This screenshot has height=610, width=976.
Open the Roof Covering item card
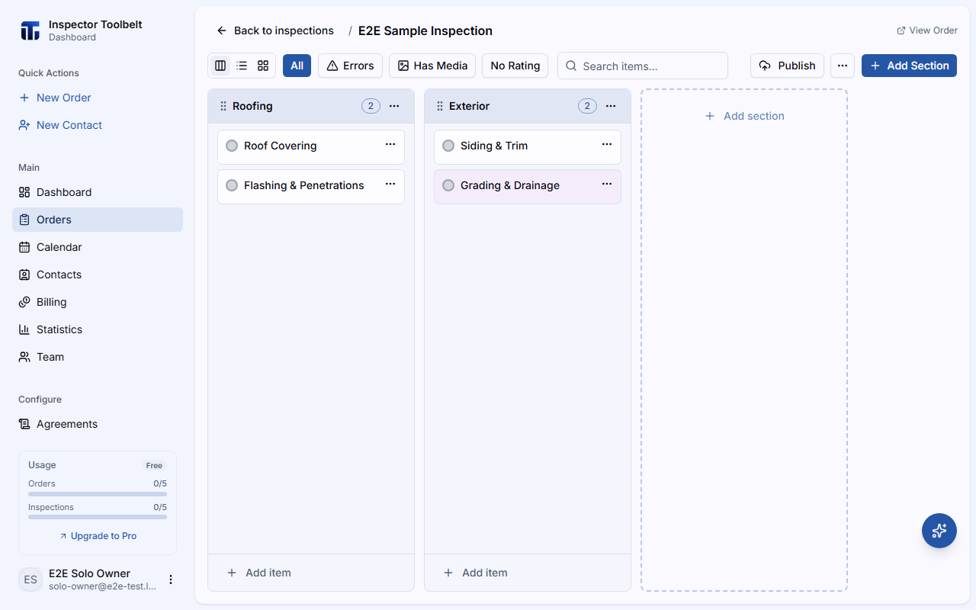point(311,146)
